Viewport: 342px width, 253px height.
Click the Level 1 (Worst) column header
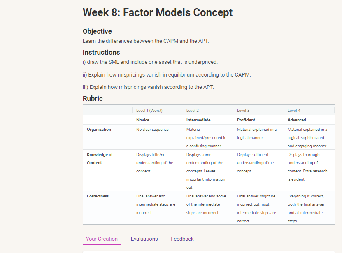pyautogui.click(x=149, y=110)
